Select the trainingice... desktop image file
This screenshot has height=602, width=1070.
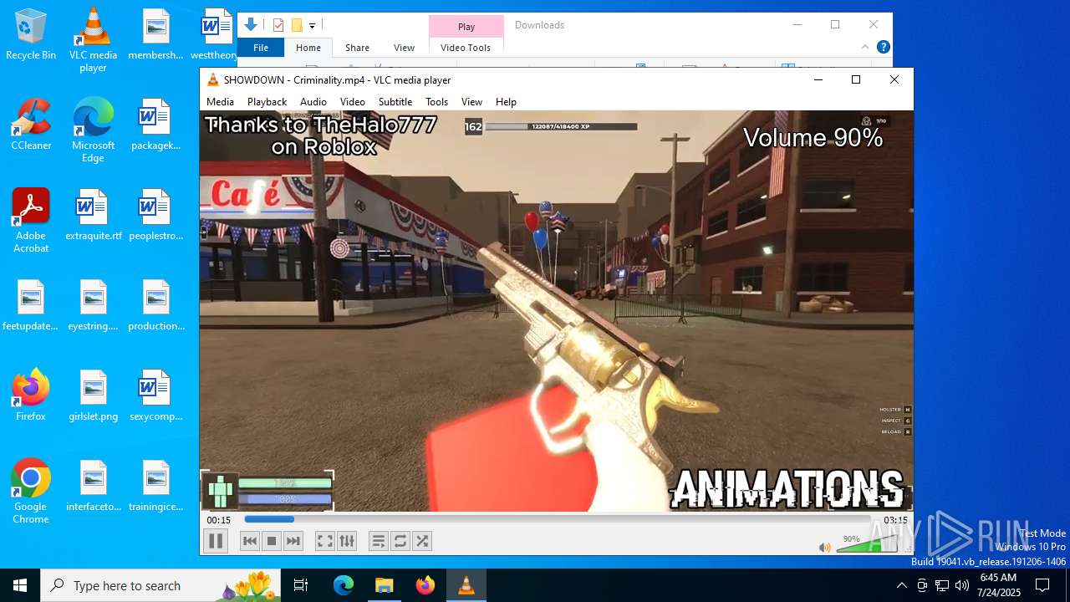coord(155,486)
